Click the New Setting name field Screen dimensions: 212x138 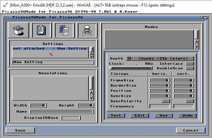click(53, 62)
